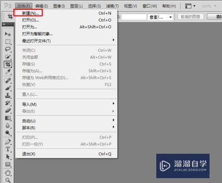
Task: Select the Pen tool
Action: pyautogui.click(x=8, y=142)
